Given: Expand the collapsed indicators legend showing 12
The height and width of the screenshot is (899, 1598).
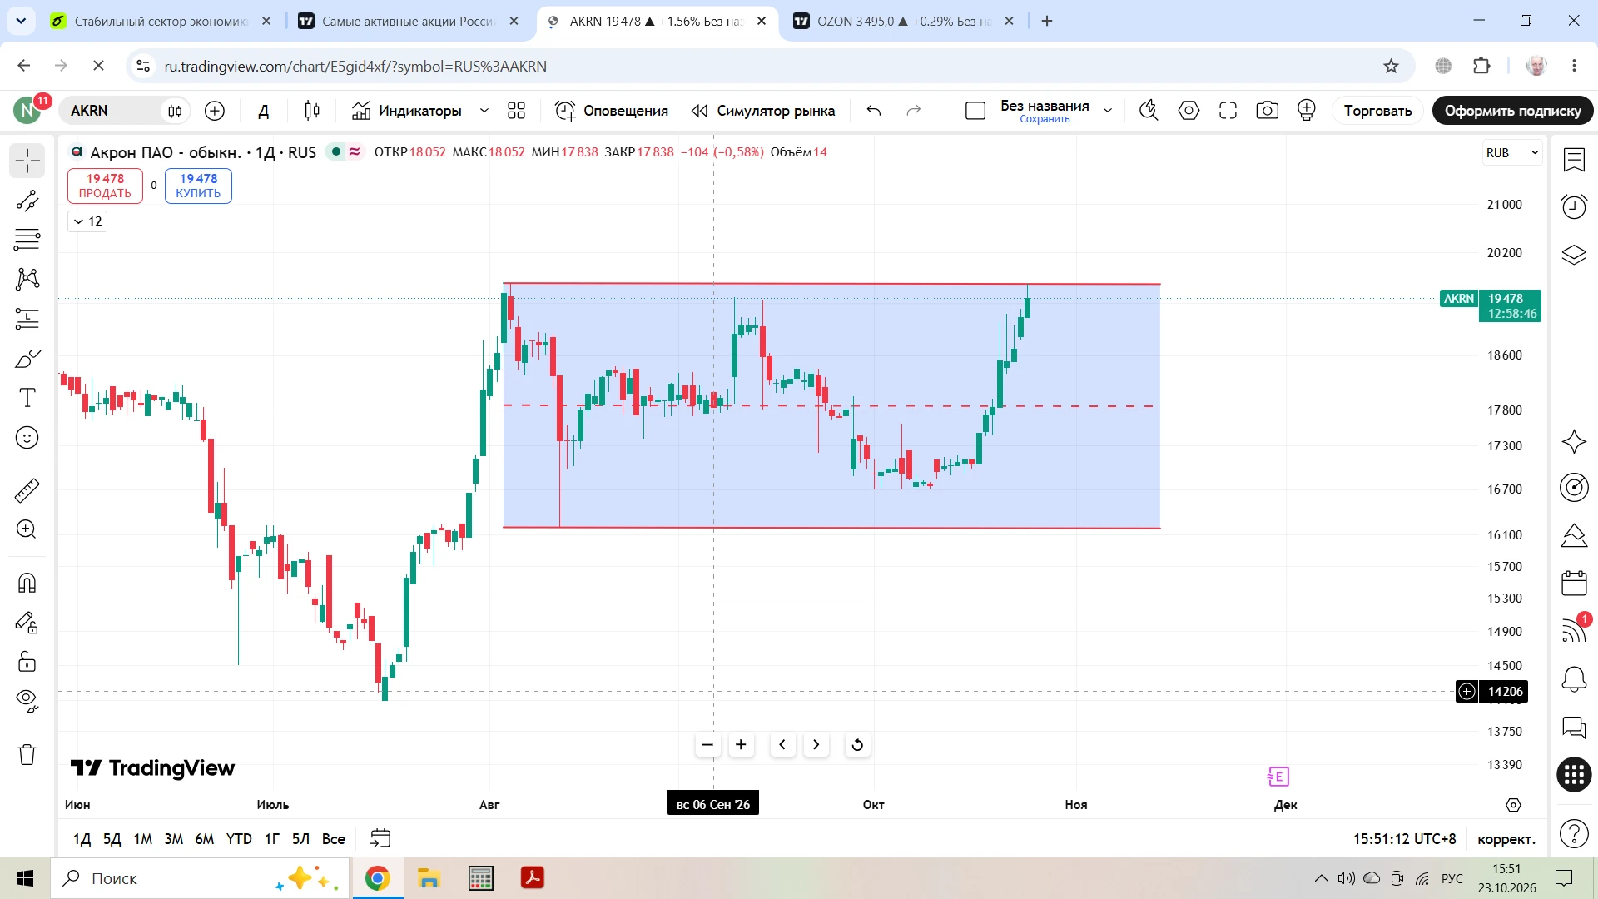Looking at the screenshot, I should 87,221.
